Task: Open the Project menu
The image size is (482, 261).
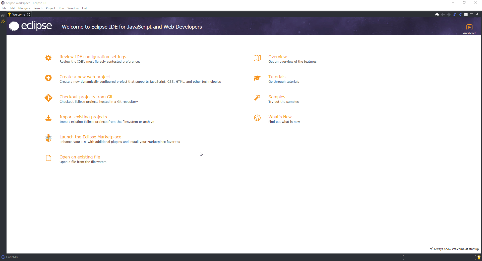Action: pos(50,8)
